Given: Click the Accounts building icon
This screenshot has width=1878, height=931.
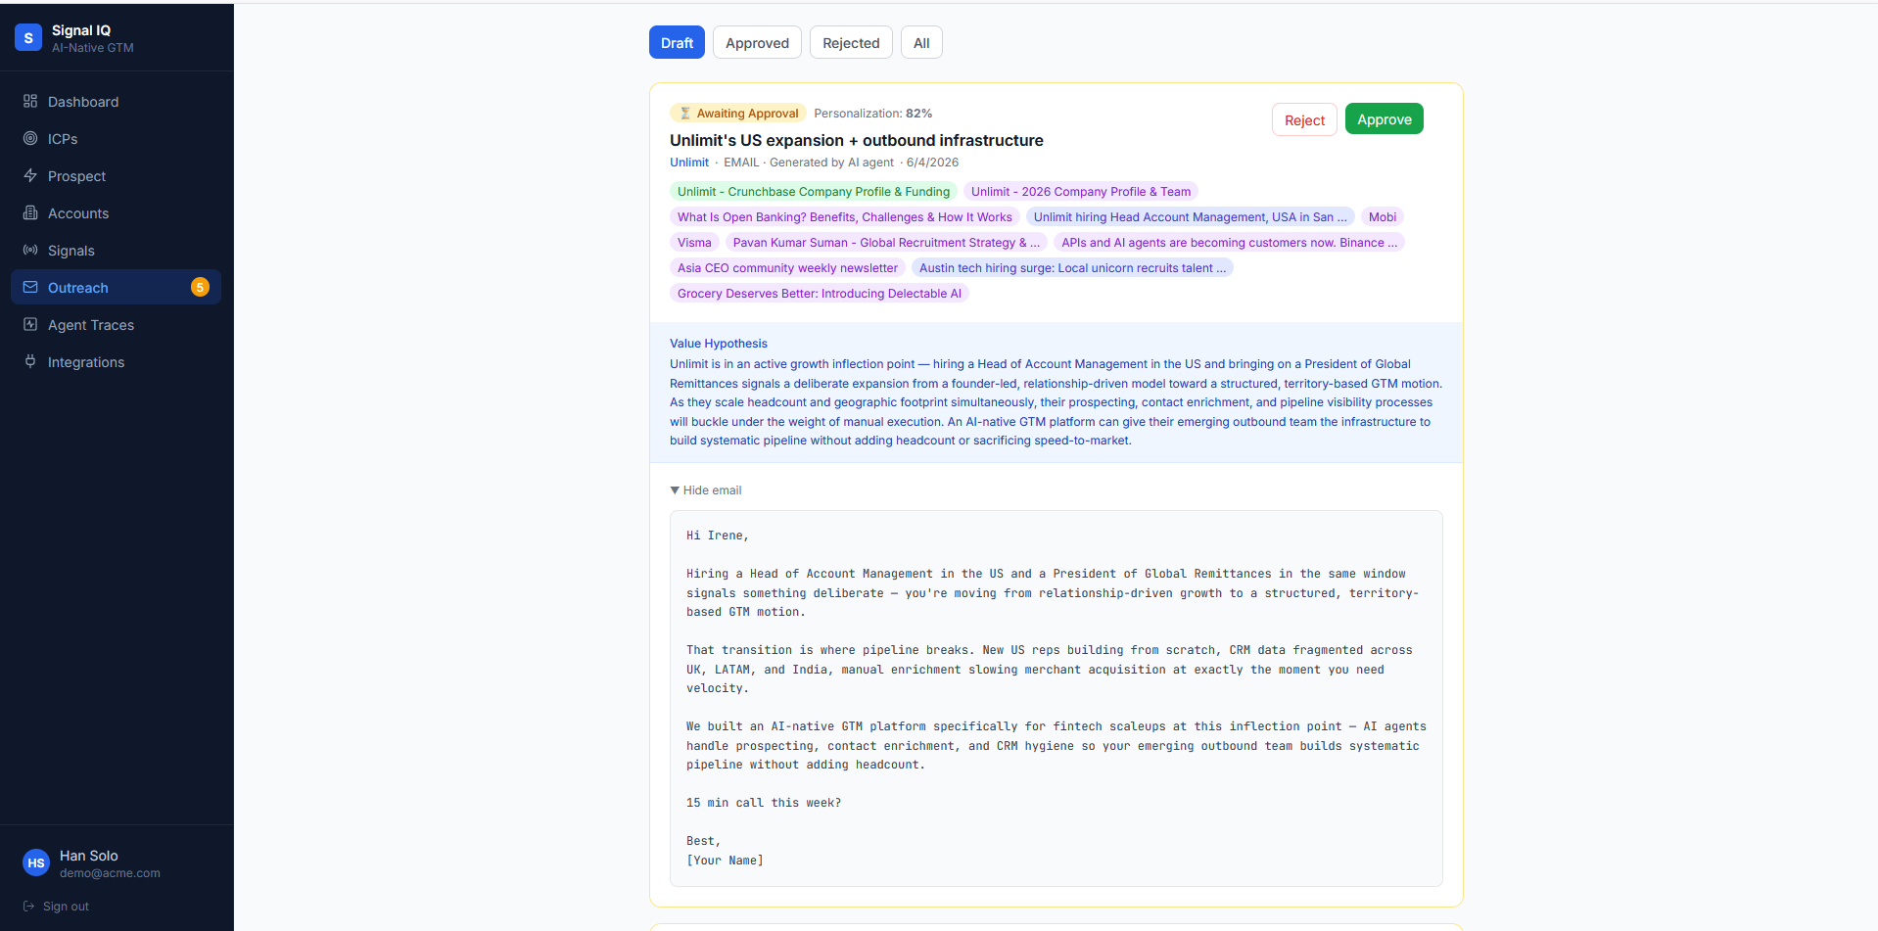Looking at the screenshot, I should click(30, 212).
